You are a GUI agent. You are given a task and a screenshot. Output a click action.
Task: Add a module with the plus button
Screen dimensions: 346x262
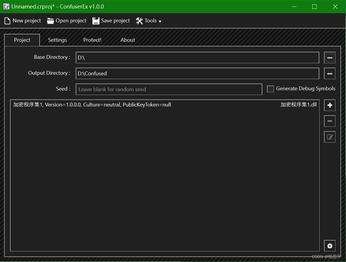click(x=330, y=105)
